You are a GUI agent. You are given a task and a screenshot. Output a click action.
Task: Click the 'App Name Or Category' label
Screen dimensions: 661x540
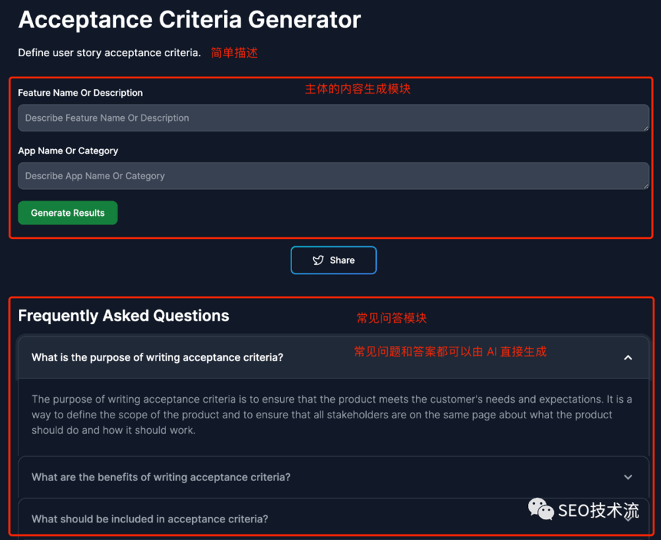coord(68,151)
